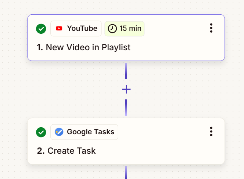The width and height of the screenshot is (244, 179).
Task: Click the green checkmark on the YouTube step
Action: [x=41, y=29]
